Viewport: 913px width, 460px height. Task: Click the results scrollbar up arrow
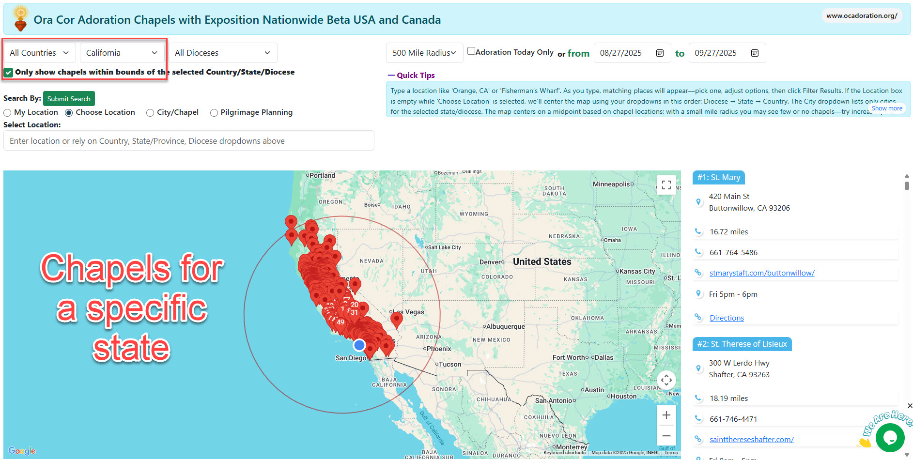coord(907,176)
